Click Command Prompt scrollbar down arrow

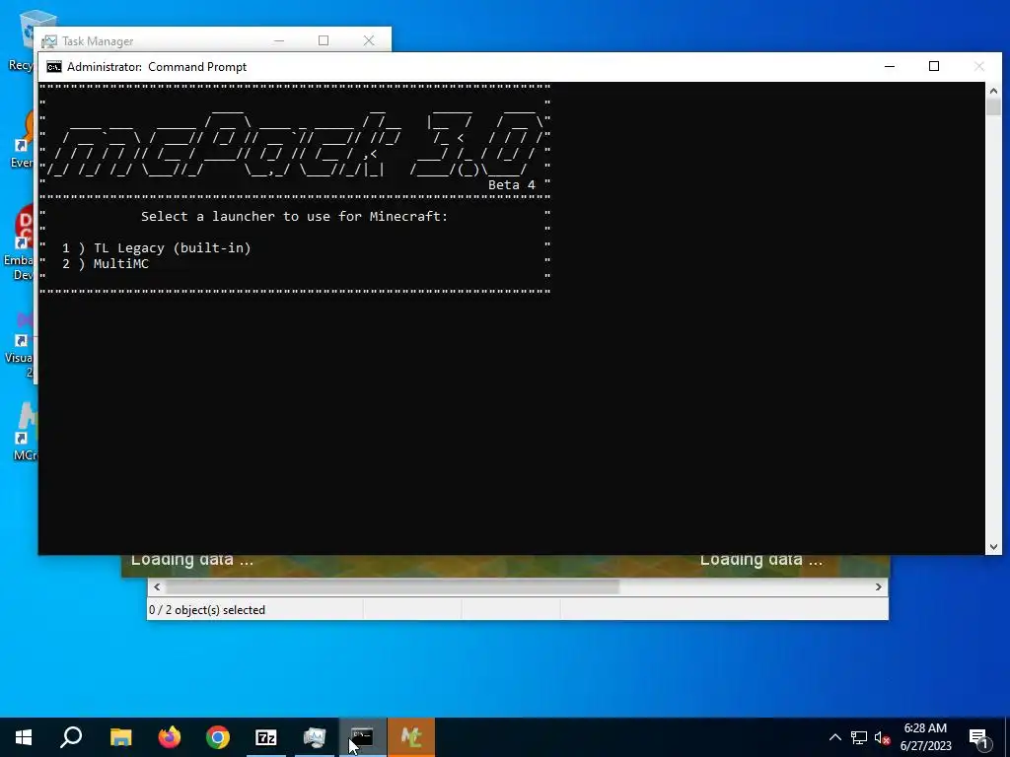pos(993,547)
